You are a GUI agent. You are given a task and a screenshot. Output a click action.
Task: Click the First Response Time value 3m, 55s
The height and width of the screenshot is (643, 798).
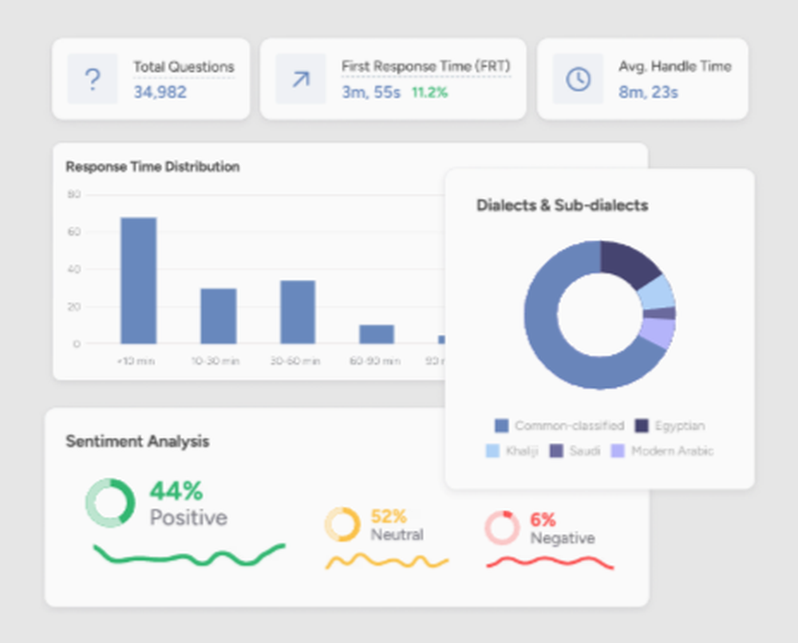click(371, 92)
